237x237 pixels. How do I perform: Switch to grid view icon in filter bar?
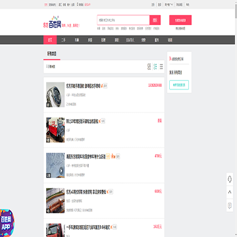click(149, 66)
